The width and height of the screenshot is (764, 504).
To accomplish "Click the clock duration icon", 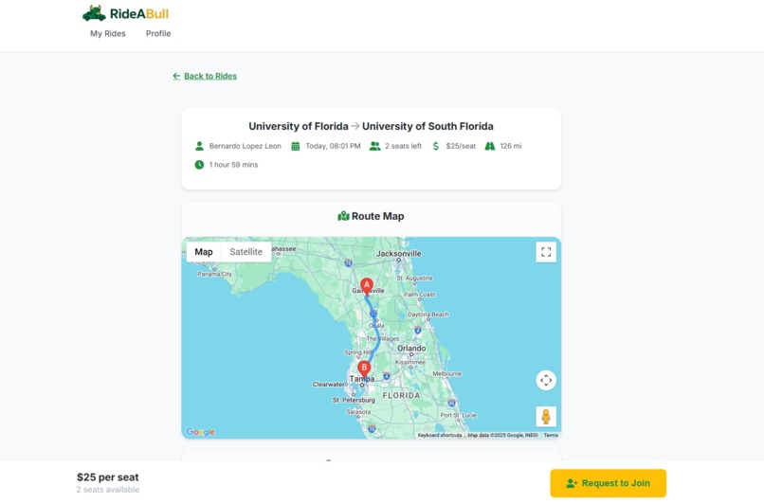I will (x=199, y=165).
